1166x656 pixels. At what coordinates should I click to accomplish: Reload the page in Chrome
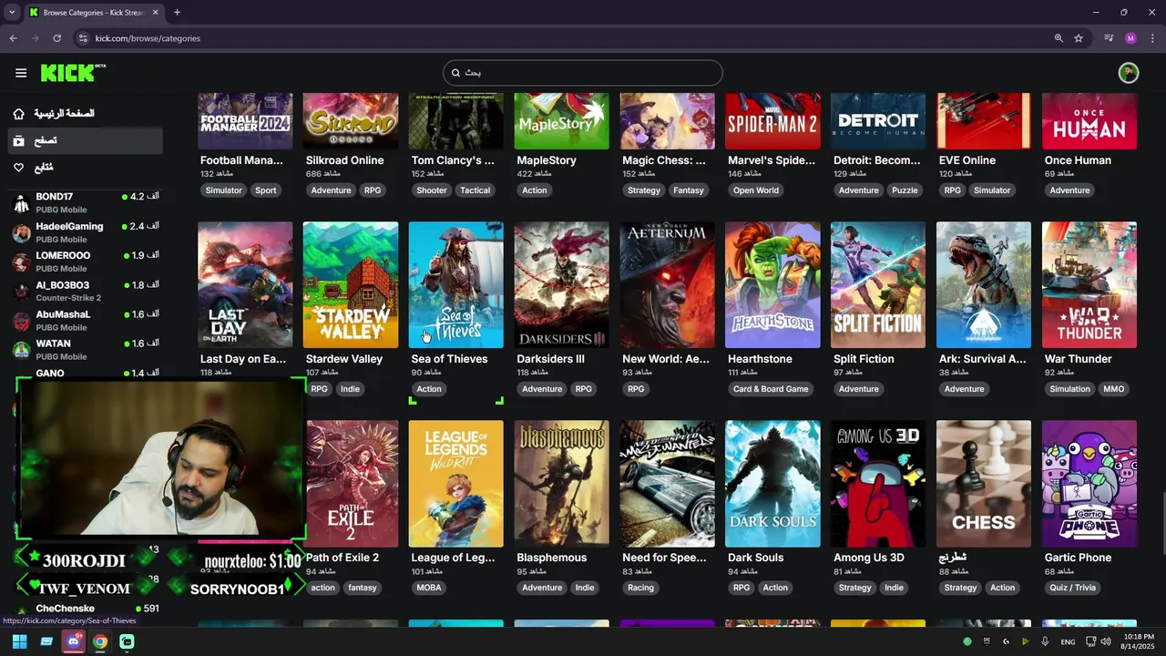point(56,38)
